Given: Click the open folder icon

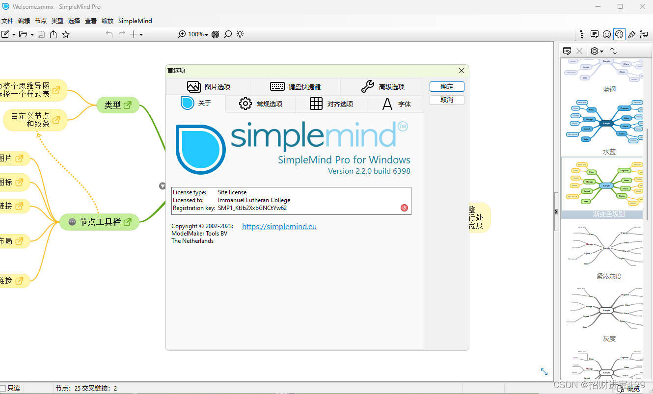Looking at the screenshot, I should [x=23, y=34].
